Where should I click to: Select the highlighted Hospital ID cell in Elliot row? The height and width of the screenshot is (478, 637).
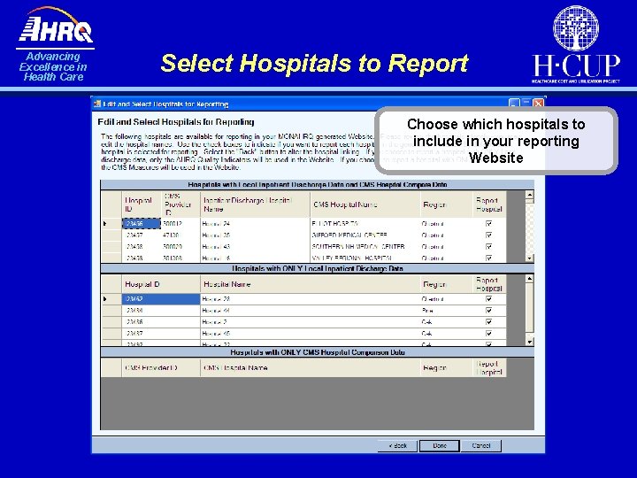pyautogui.click(x=142, y=224)
